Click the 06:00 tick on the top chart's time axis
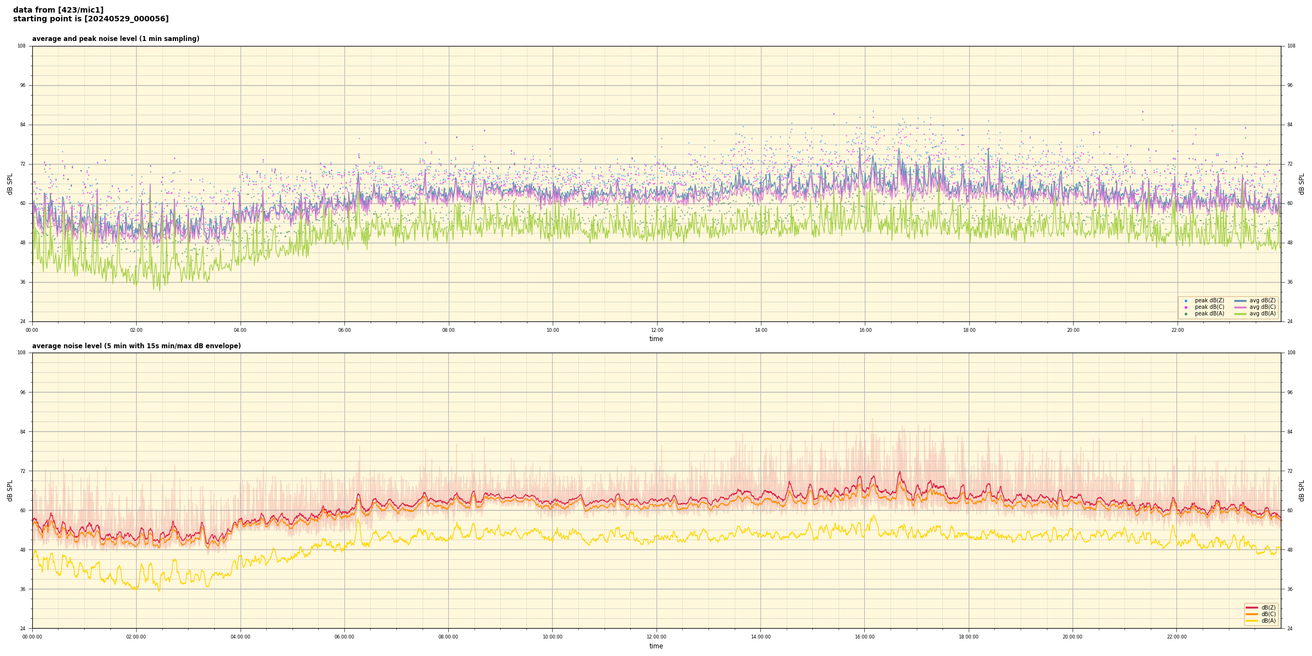Viewport: 1312px width, 656px height. tap(344, 330)
